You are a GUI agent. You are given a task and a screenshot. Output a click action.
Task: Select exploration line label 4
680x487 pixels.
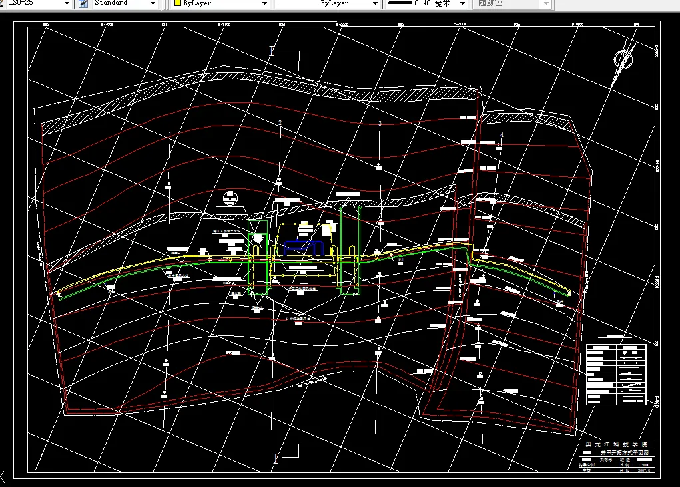502,135
